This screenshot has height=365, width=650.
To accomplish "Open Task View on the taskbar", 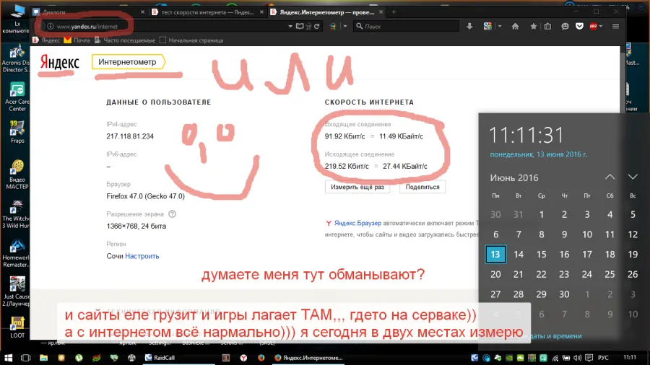I will click(26, 358).
